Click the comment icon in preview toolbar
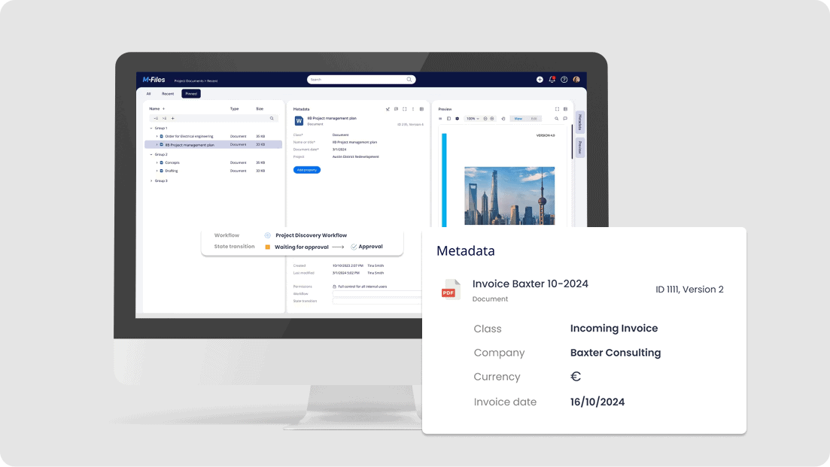This screenshot has width=830, height=467. (565, 119)
